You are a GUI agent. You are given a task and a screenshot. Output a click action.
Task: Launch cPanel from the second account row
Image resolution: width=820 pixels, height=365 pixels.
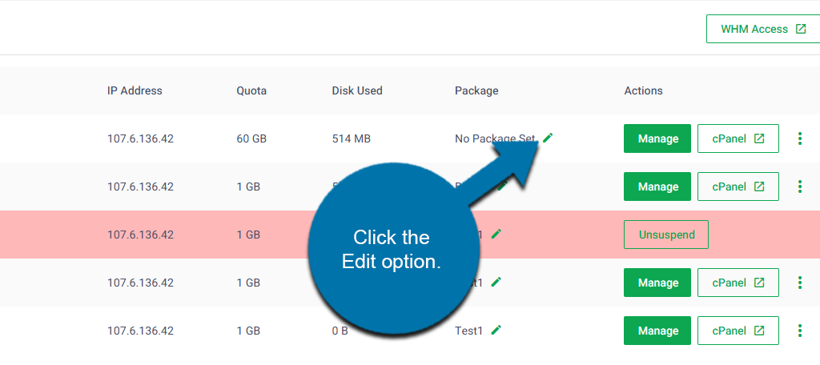[738, 187]
